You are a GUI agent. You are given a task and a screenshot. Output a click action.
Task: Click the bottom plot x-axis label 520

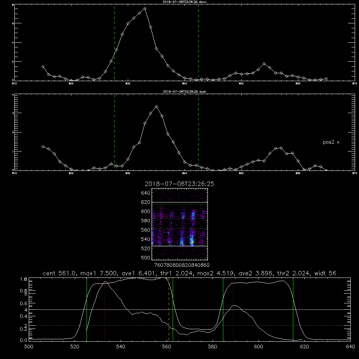(75, 347)
